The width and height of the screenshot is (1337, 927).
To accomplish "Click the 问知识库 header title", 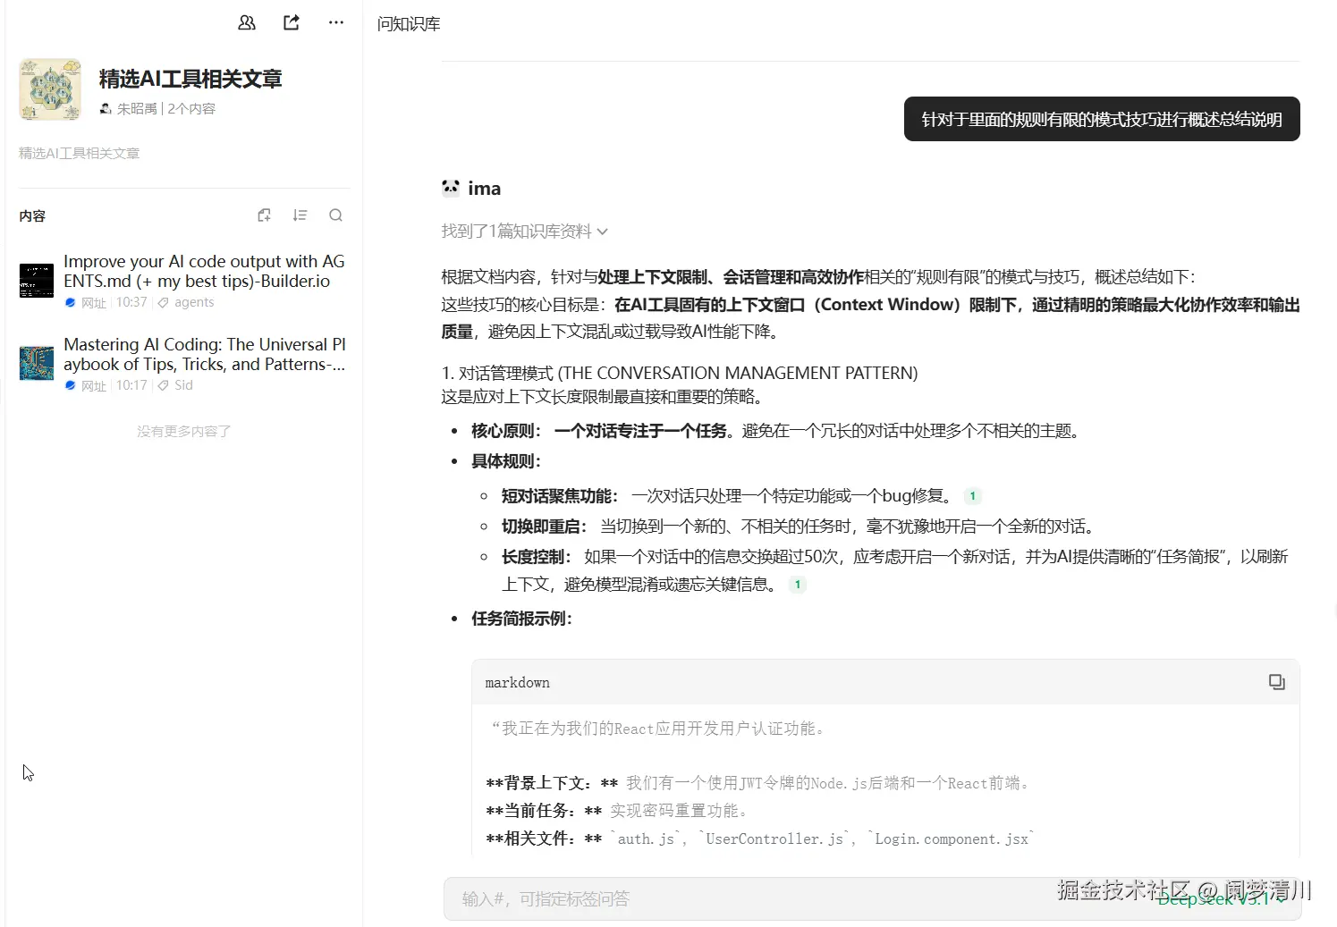I will (409, 24).
